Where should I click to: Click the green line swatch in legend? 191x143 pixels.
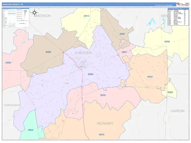click(x=12, y=27)
